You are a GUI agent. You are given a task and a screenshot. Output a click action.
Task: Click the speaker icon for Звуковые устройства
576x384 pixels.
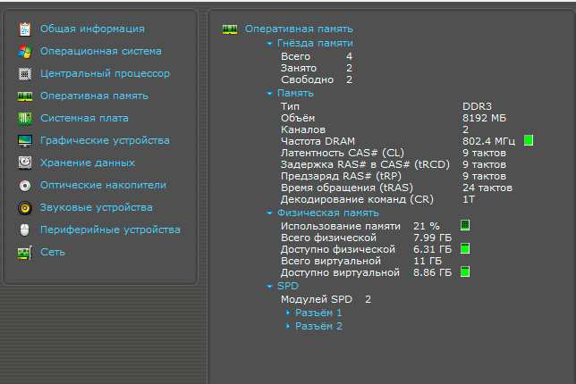pyautogui.click(x=25, y=208)
